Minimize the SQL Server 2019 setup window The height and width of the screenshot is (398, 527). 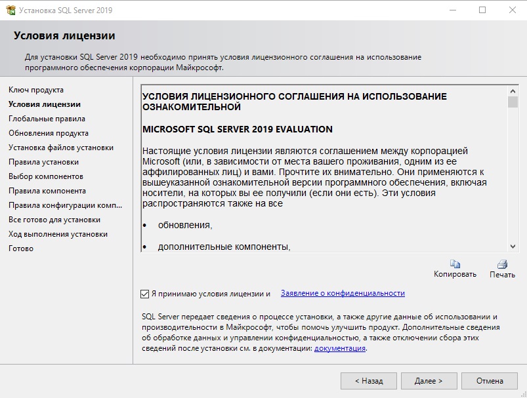pos(453,10)
